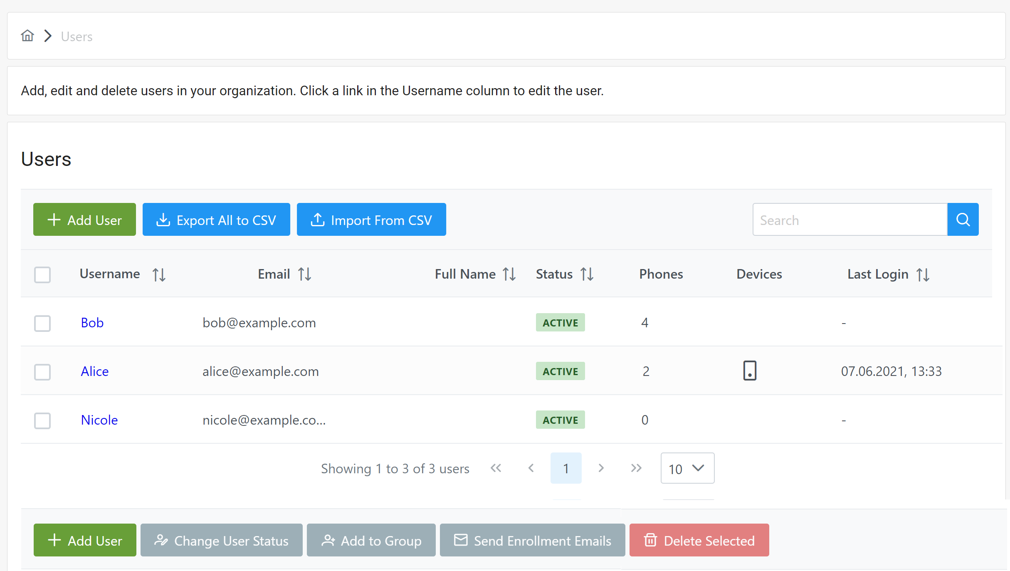The width and height of the screenshot is (1010, 571).
Task: Check the box for Bob
Action: (x=42, y=323)
